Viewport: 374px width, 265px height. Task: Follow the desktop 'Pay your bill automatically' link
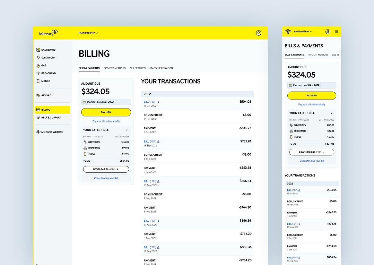pos(106,121)
